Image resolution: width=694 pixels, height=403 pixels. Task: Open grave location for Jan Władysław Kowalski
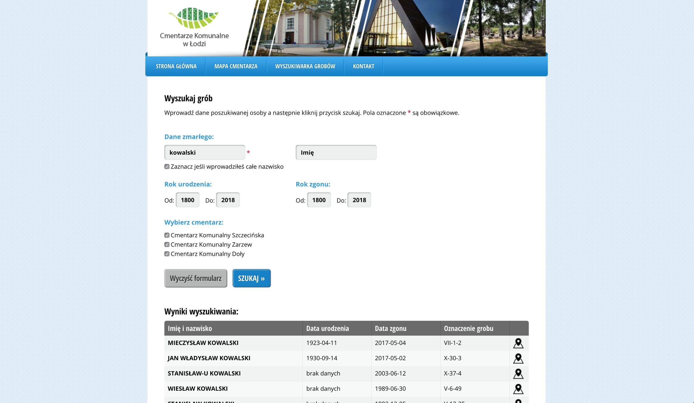[x=519, y=358]
